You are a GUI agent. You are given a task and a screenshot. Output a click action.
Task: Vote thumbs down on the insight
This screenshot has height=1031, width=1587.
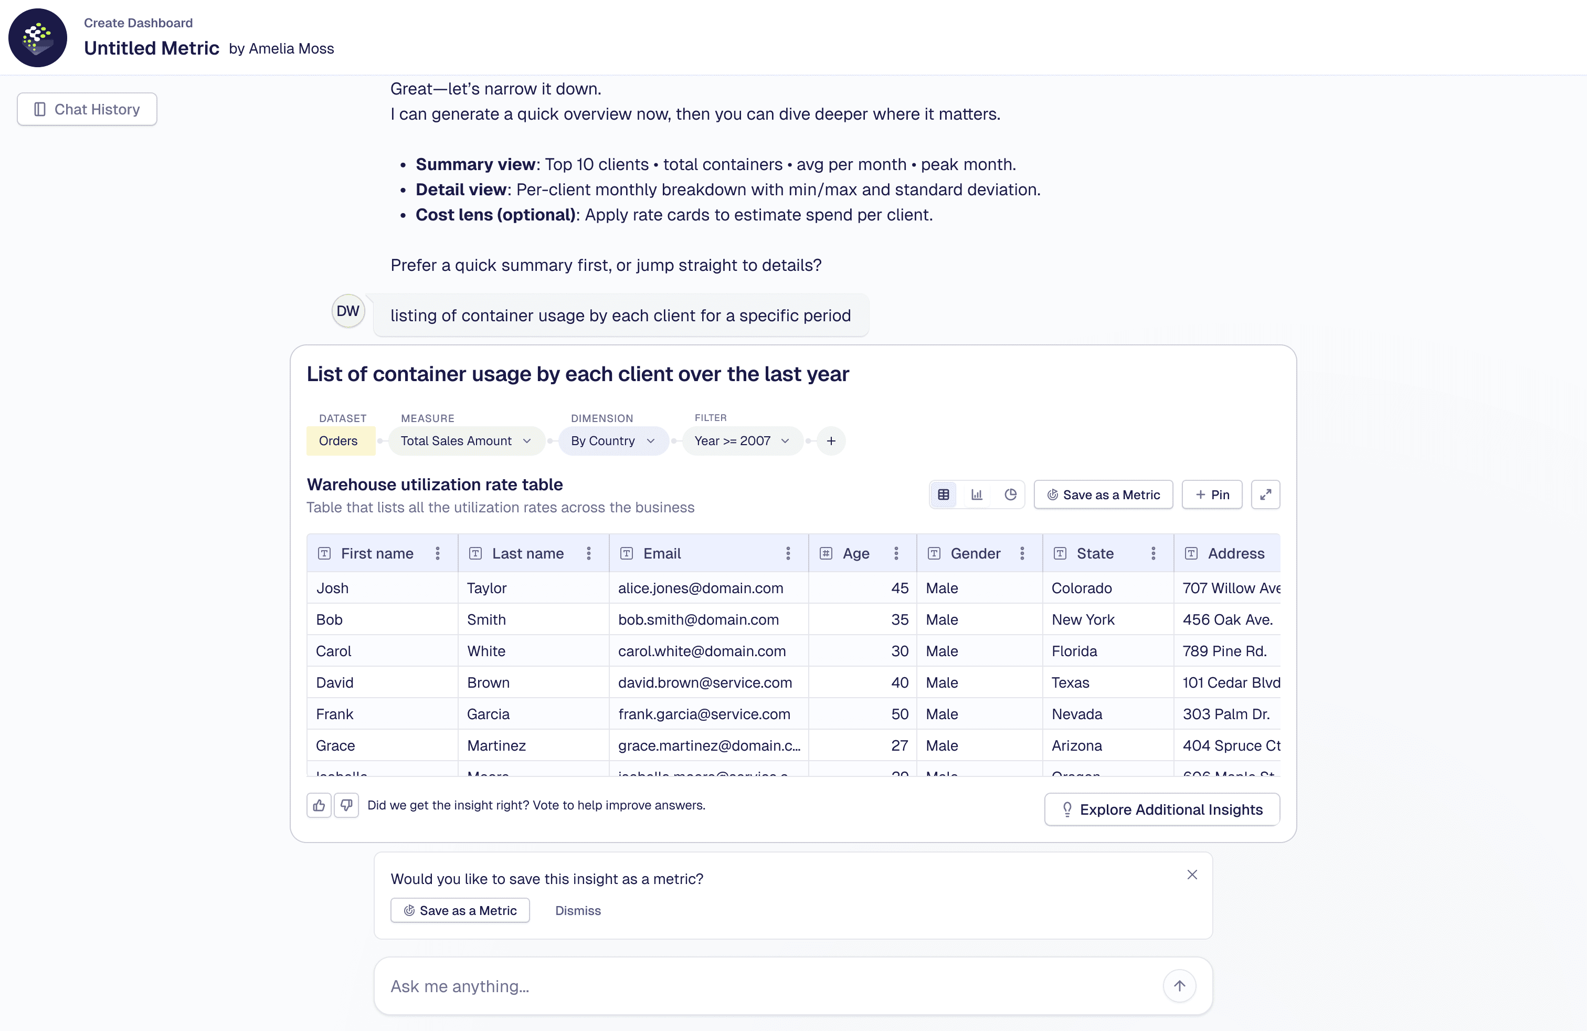click(x=346, y=806)
